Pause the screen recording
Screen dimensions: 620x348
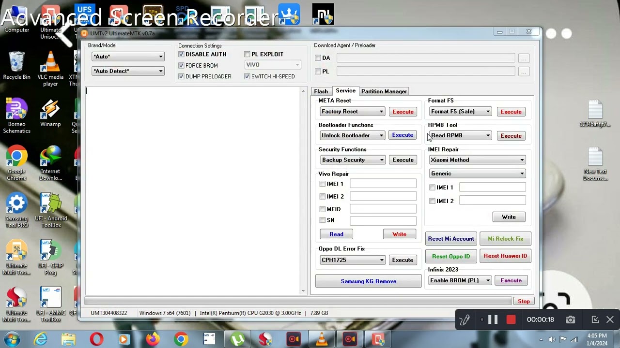(x=493, y=319)
